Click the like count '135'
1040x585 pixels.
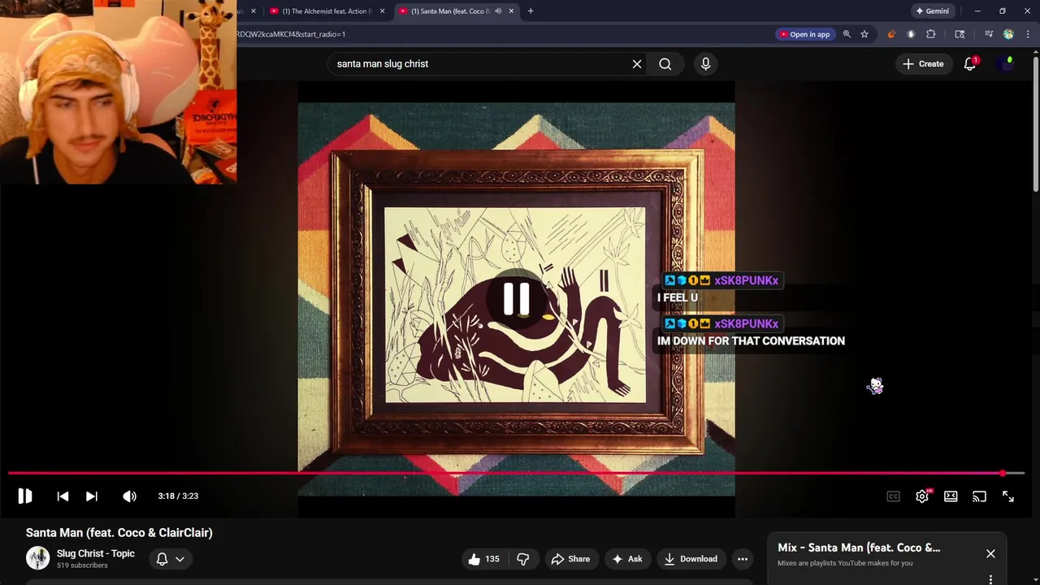click(492, 559)
